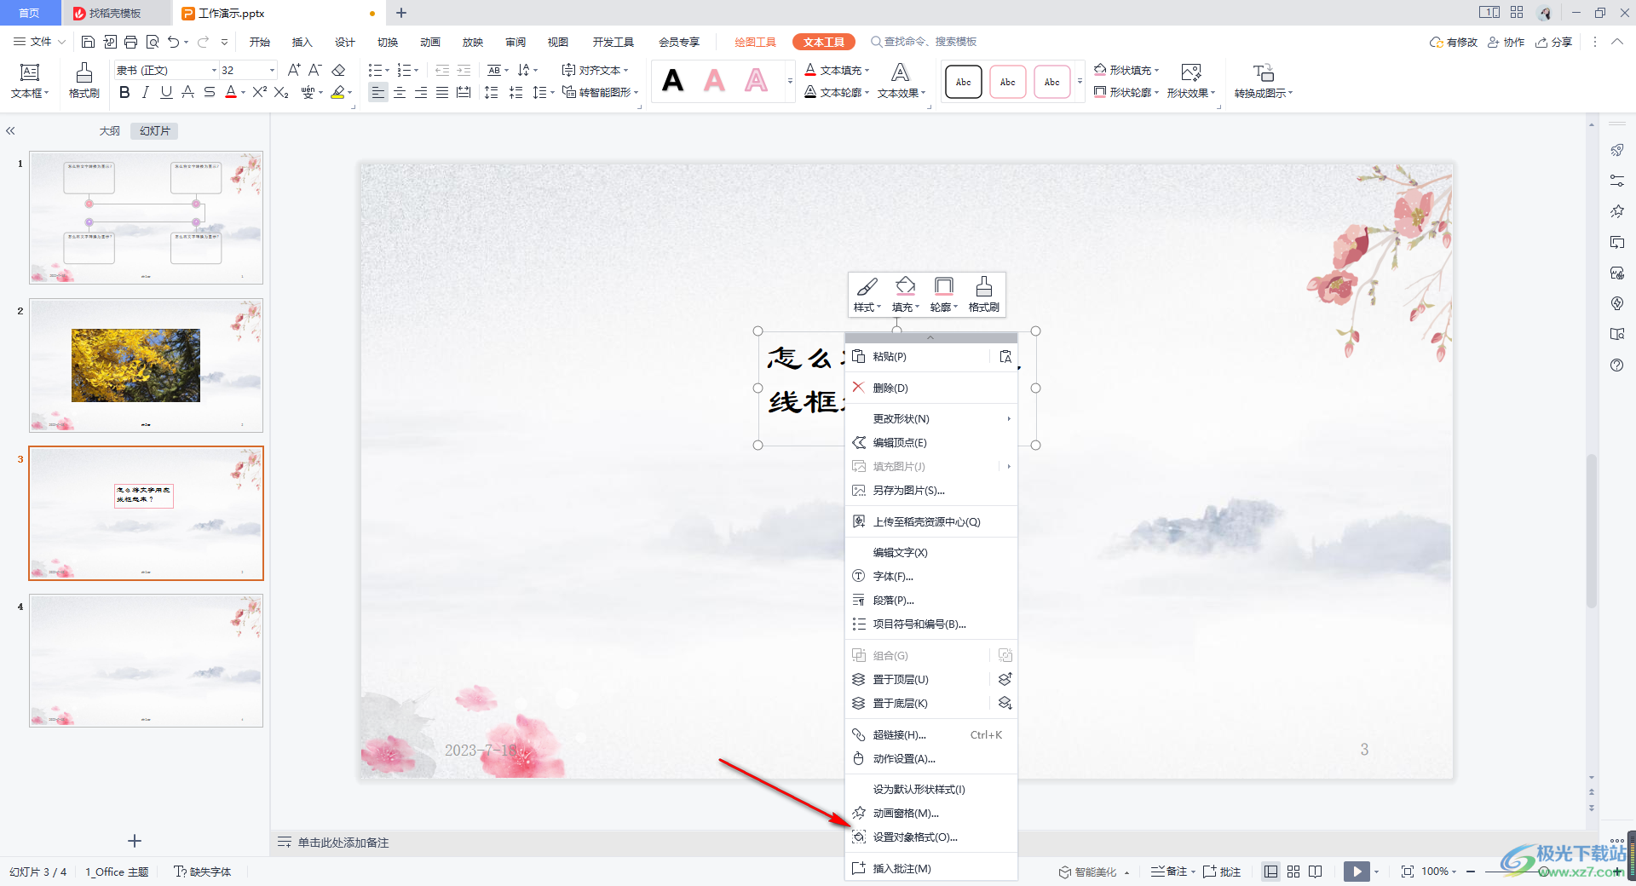Click 缺失字体 missing fonts in status bar
The height and width of the screenshot is (886, 1636).
pos(203,872)
